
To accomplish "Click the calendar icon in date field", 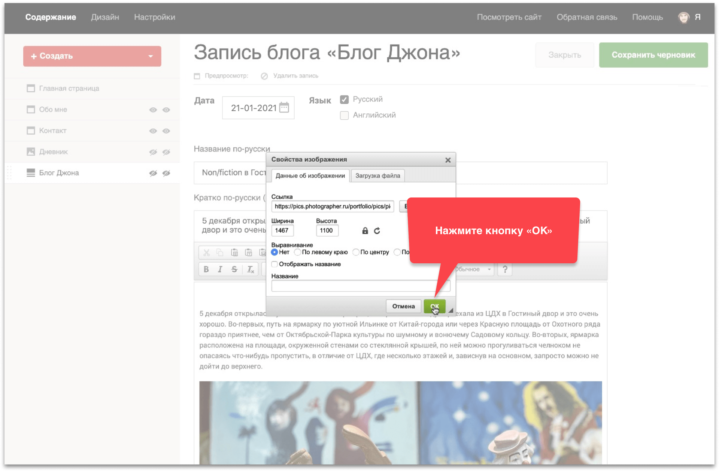I will click(284, 108).
